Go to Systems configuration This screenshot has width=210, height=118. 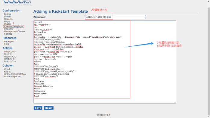(x=8, y=19)
